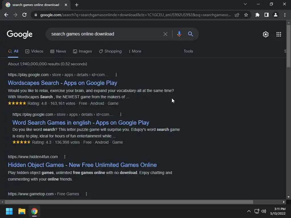Switch to the Images tab
The image size is (291, 218).
(x=82, y=51)
